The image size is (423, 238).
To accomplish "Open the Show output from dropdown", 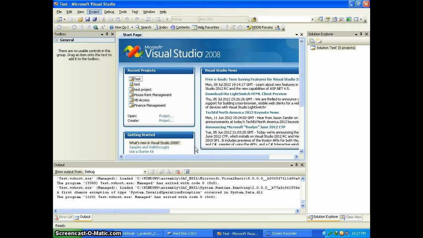I will pyautogui.click(x=145, y=172).
